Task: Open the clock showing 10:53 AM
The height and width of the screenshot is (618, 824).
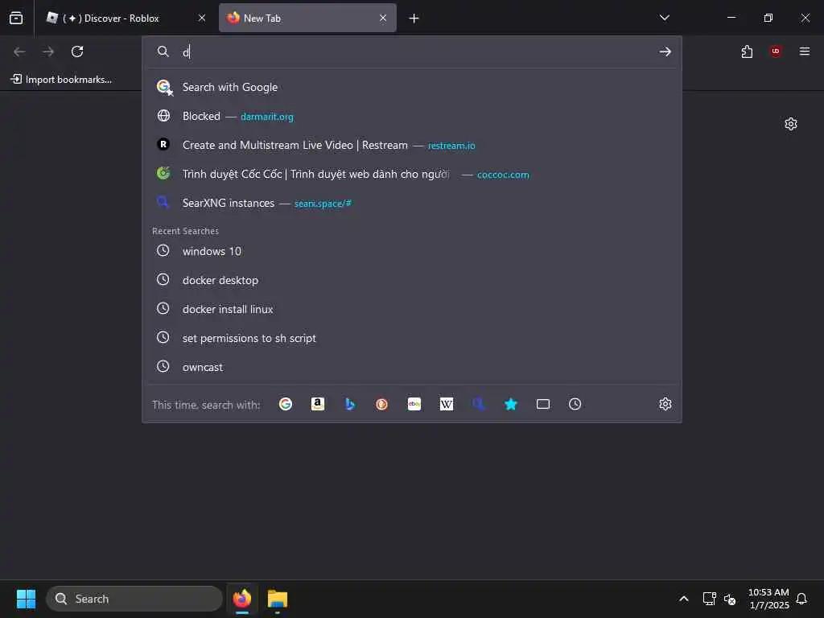Action: pyautogui.click(x=768, y=599)
